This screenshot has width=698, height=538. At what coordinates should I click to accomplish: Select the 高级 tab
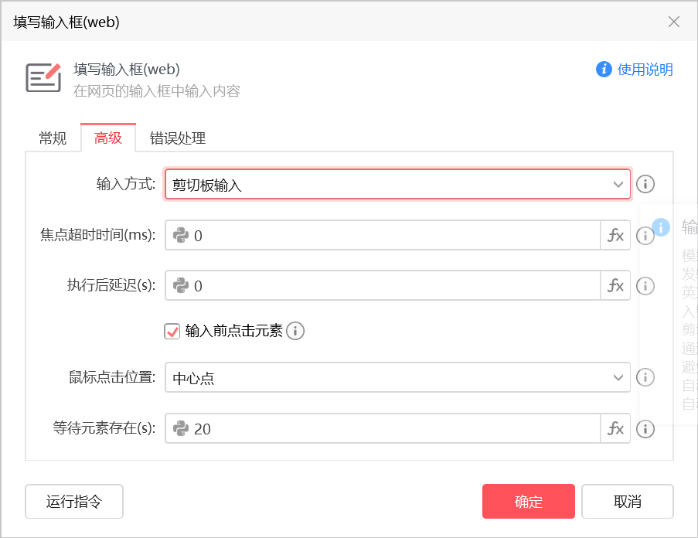point(108,139)
